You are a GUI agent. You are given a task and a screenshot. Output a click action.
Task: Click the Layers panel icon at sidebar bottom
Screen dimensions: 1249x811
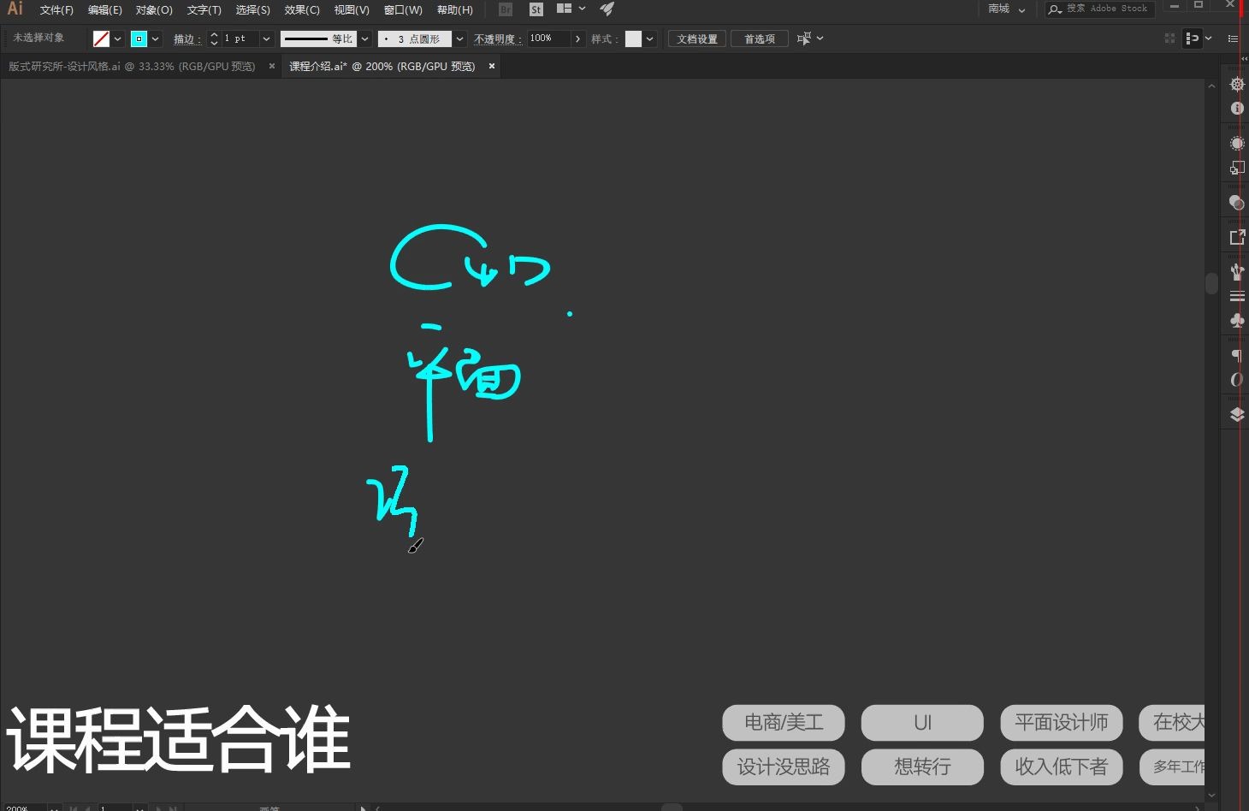pyautogui.click(x=1236, y=414)
